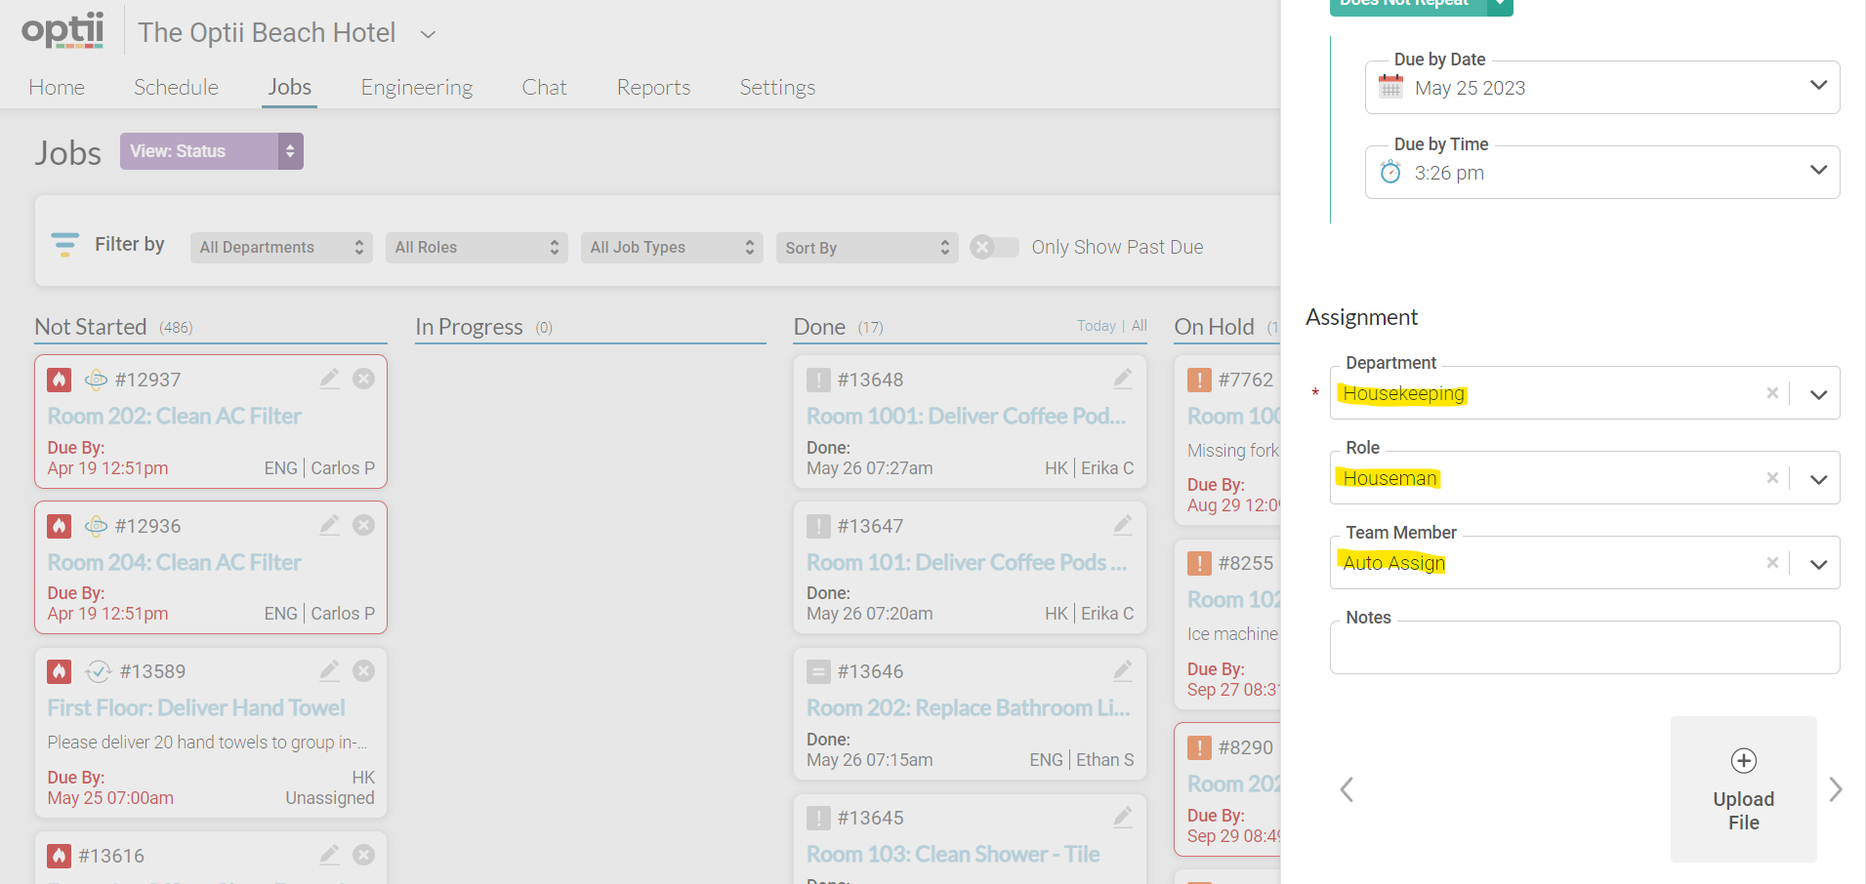Click the Room 101: Deliver Coffee Pods job

tap(967, 563)
